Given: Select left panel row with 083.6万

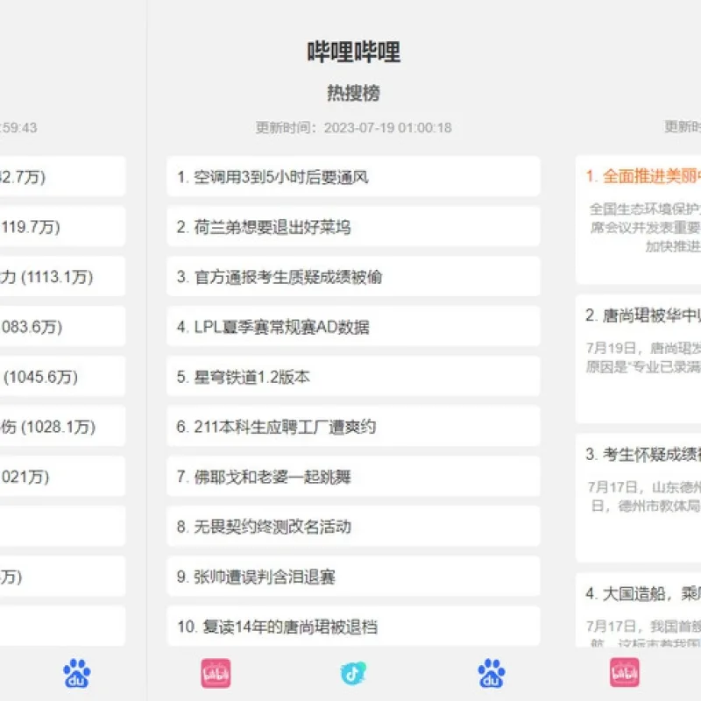Looking at the screenshot, I should coord(62,327).
